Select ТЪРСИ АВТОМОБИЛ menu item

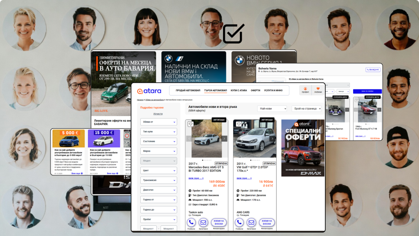click(215, 91)
